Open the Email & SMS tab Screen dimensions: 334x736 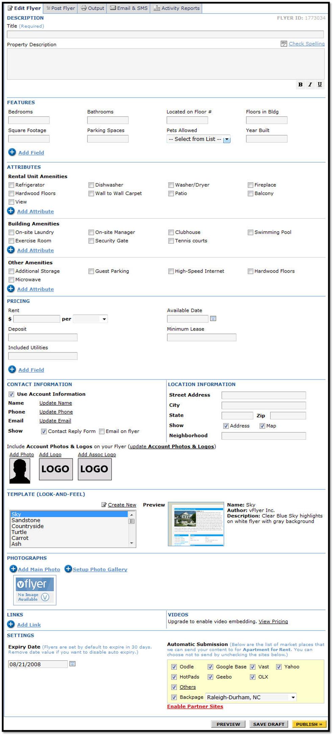pos(129,8)
